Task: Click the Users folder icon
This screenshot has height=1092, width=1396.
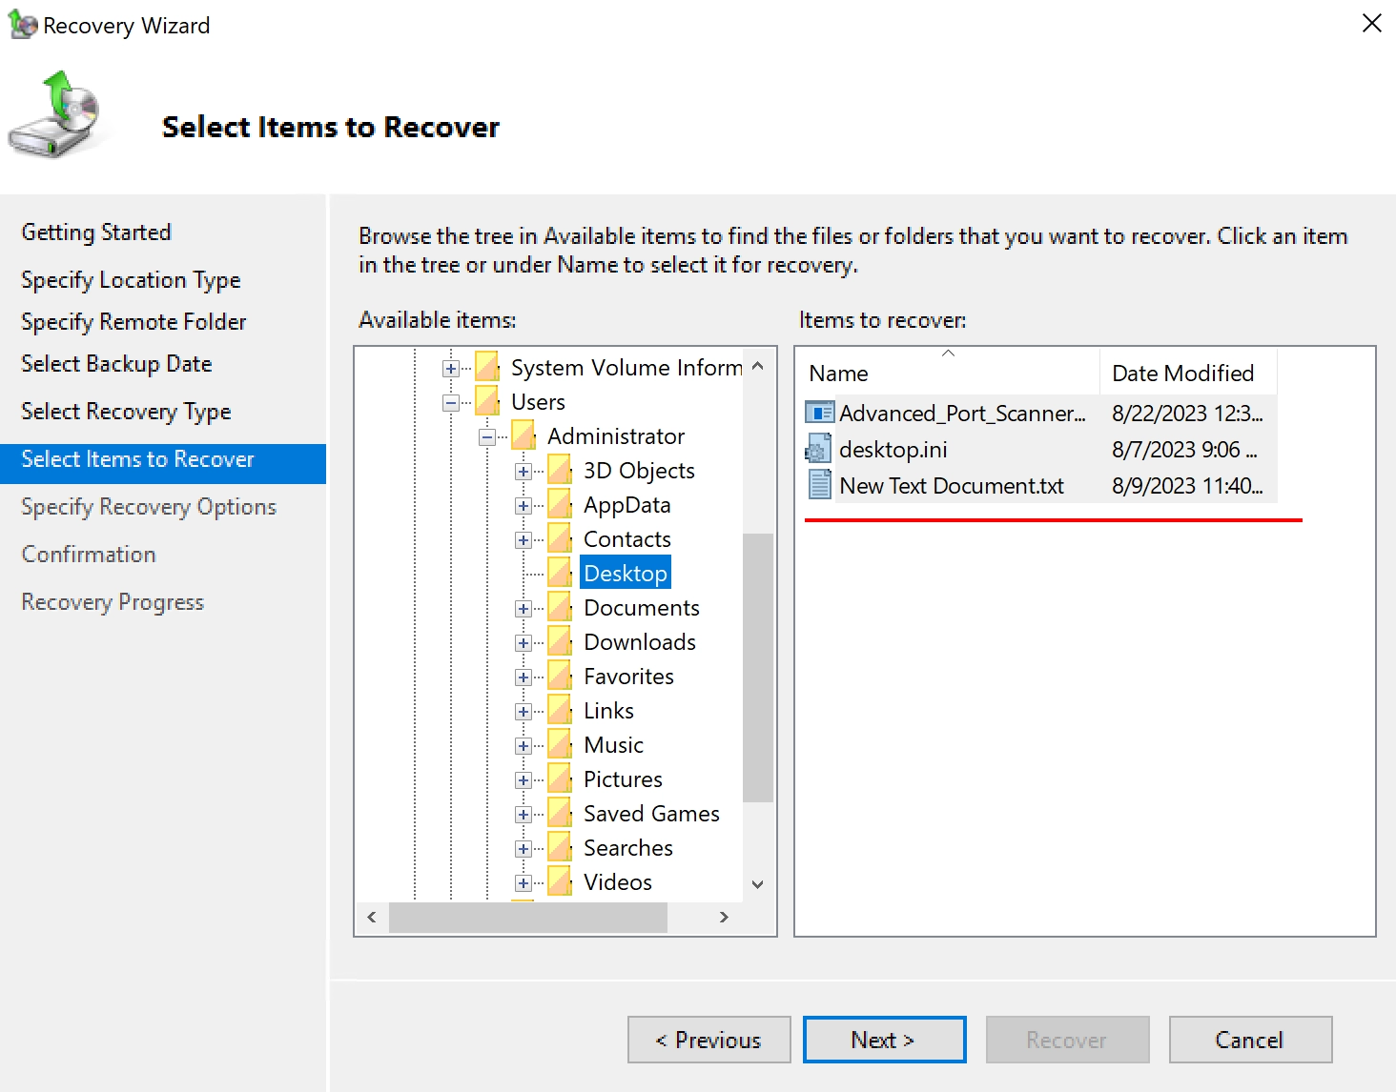Action: [x=487, y=402]
